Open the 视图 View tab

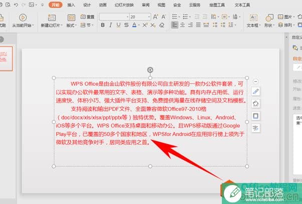pyautogui.click(x=161, y=5)
